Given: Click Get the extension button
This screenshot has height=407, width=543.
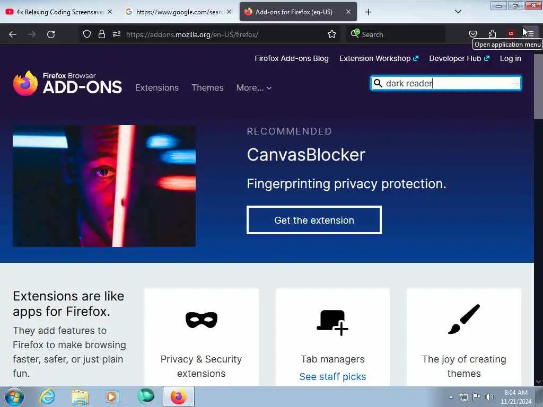Looking at the screenshot, I should coord(314,220).
